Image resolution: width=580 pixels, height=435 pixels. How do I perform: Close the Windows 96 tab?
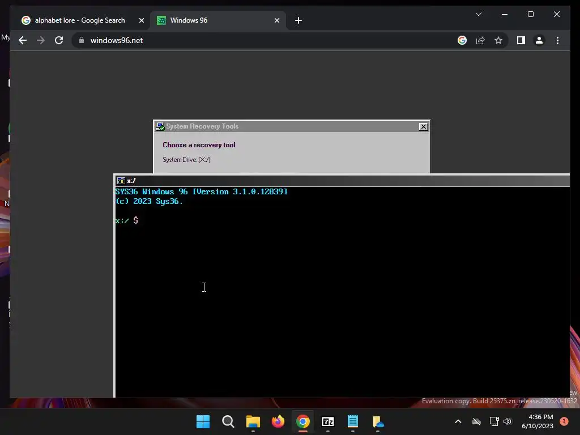(x=276, y=21)
